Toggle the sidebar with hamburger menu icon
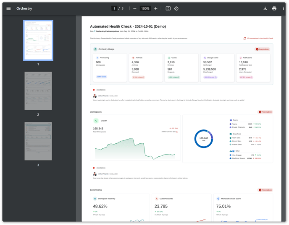289x225 pixels. coord(8,8)
